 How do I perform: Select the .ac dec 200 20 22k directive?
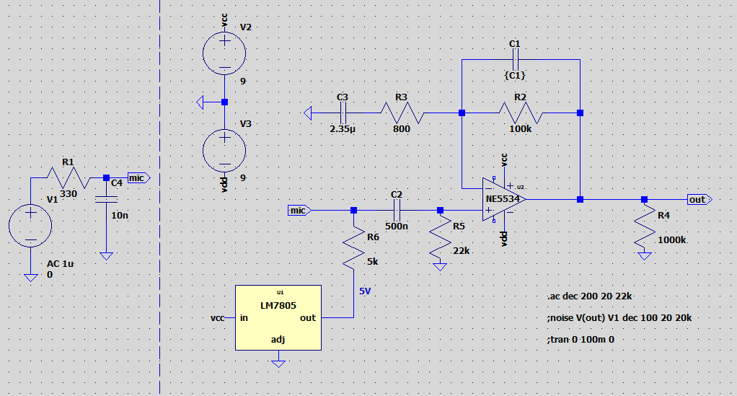pyautogui.click(x=590, y=296)
